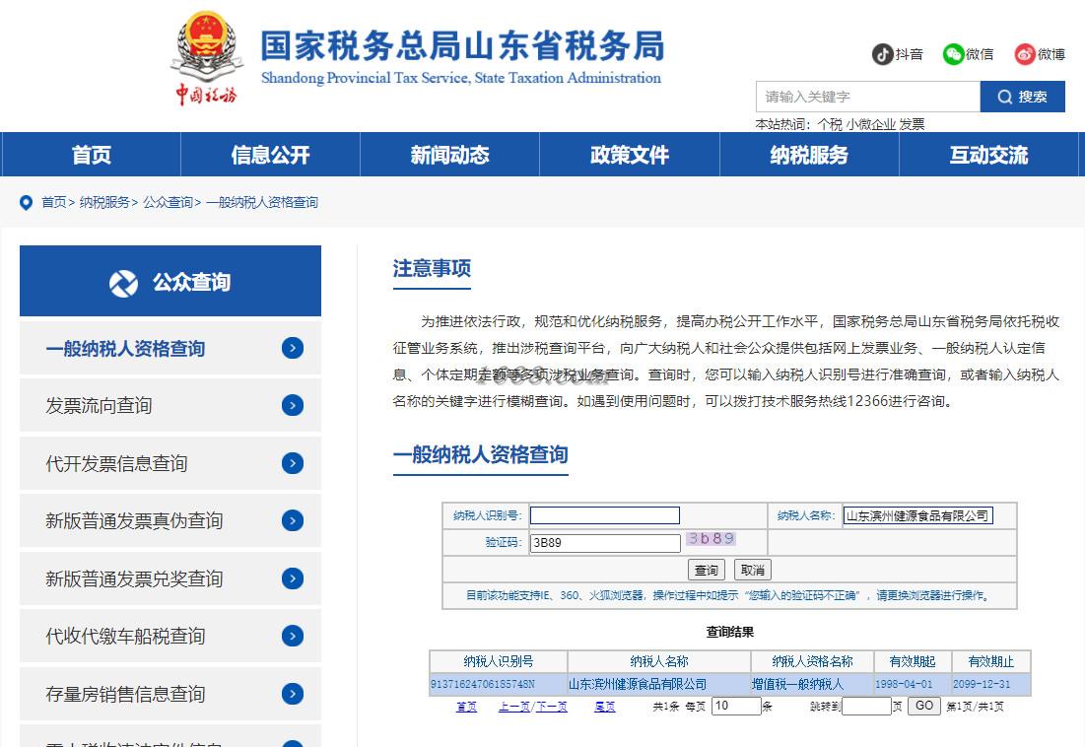Click the 有效期起 column header
Viewport: 1085px width, 747px height.
[x=912, y=661]
